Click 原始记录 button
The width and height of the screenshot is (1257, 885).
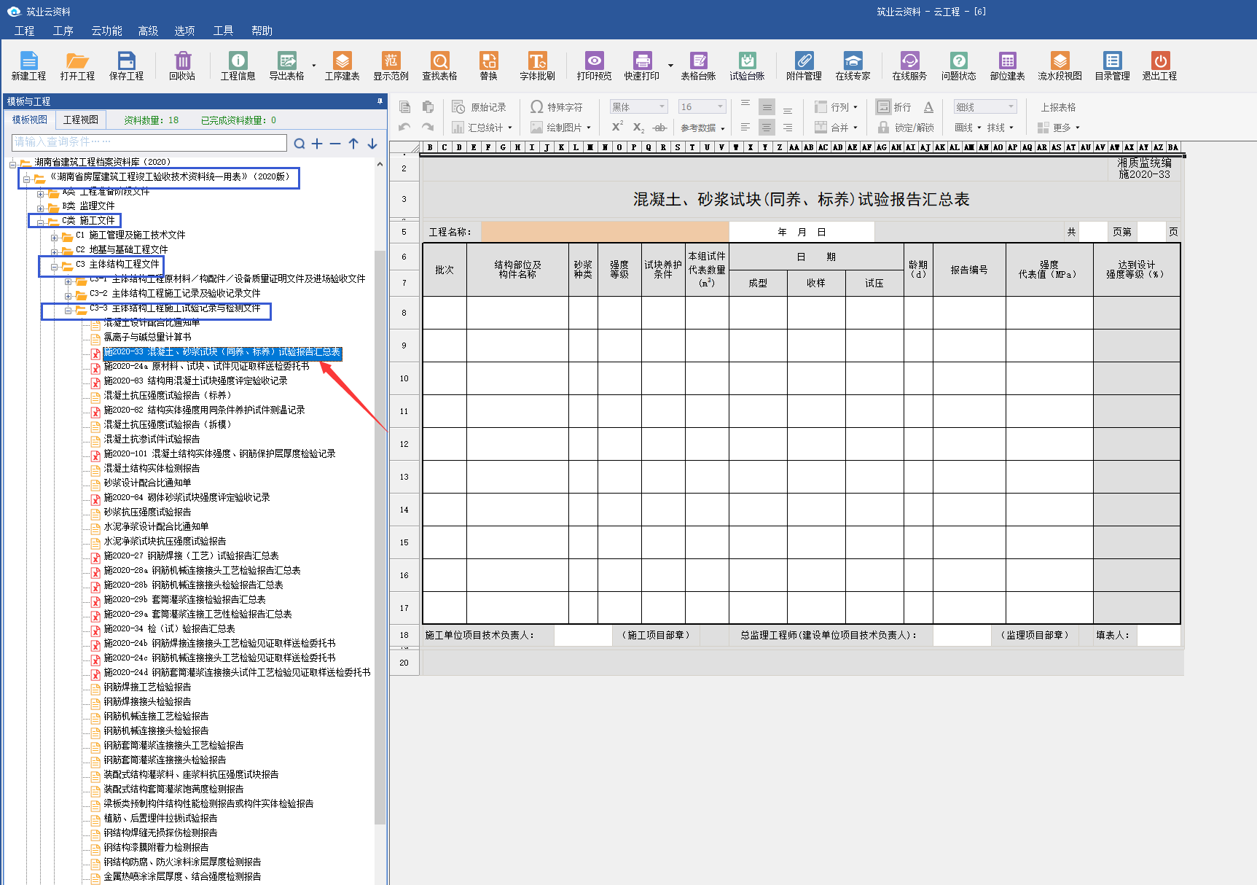coord(479,107)
